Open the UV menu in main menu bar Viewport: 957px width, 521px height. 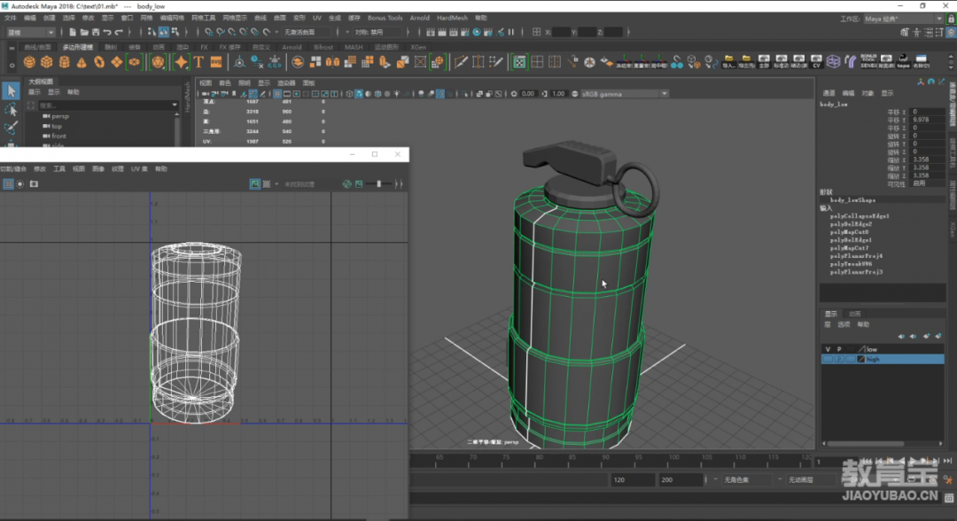(316, 18)
